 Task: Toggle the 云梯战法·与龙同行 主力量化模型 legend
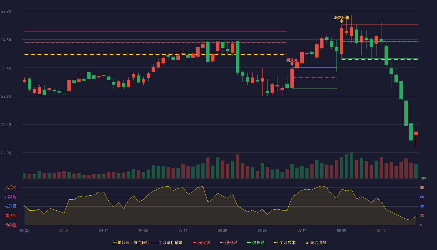(x=148, y=242)
